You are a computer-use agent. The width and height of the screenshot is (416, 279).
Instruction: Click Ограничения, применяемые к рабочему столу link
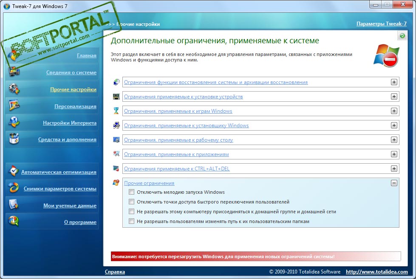point(178,140)
